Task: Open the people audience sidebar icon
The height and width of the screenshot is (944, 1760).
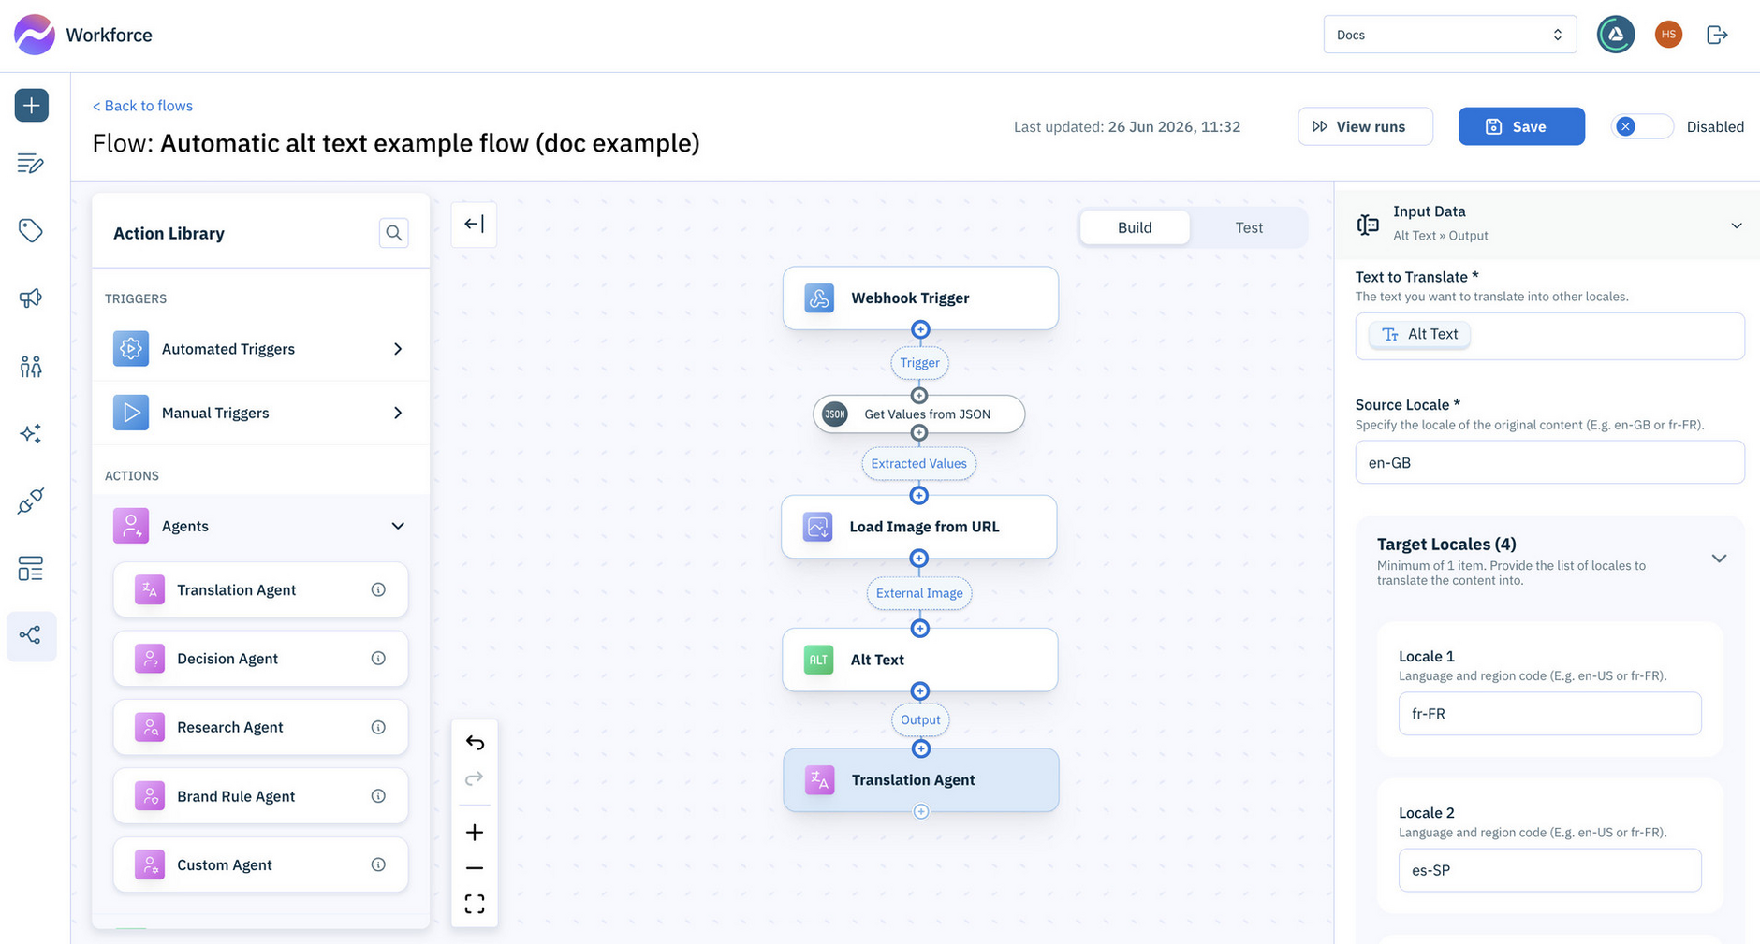Action: (x=31, y=366)
